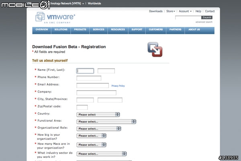
Task: Open the Support navigation tab
Action: [137, 30]
